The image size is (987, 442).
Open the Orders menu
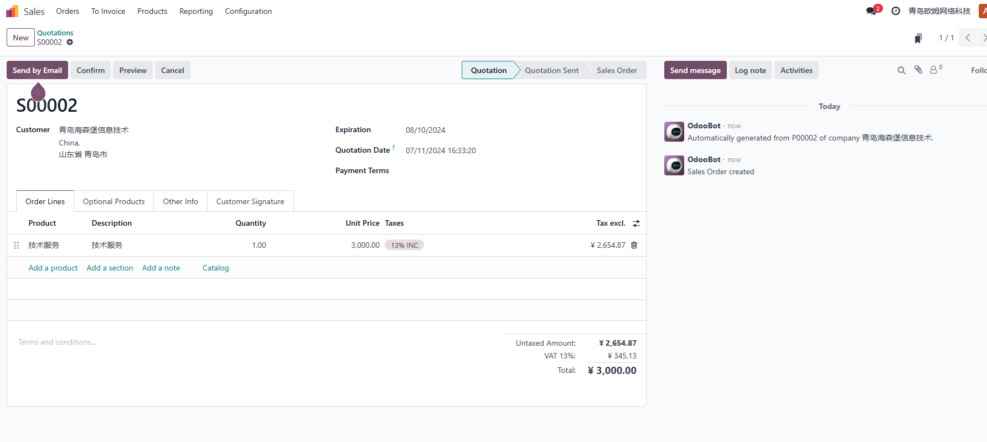coord(68,11)
